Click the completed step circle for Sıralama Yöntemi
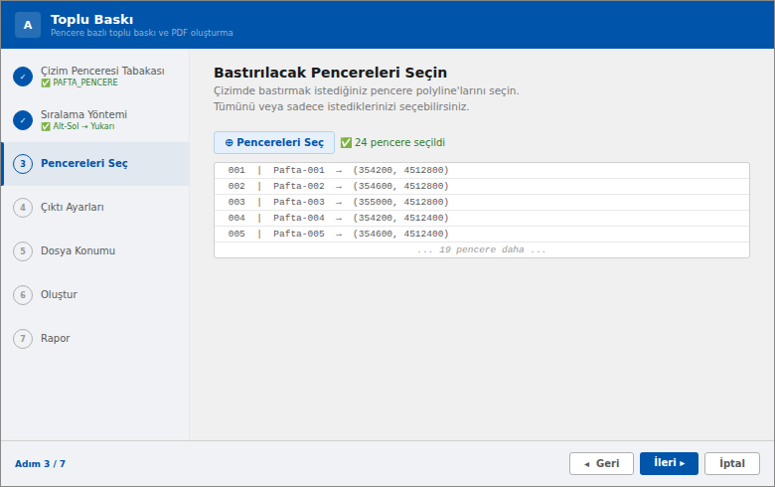Viewport: 775px width, 487px height. tap(23, 120)
